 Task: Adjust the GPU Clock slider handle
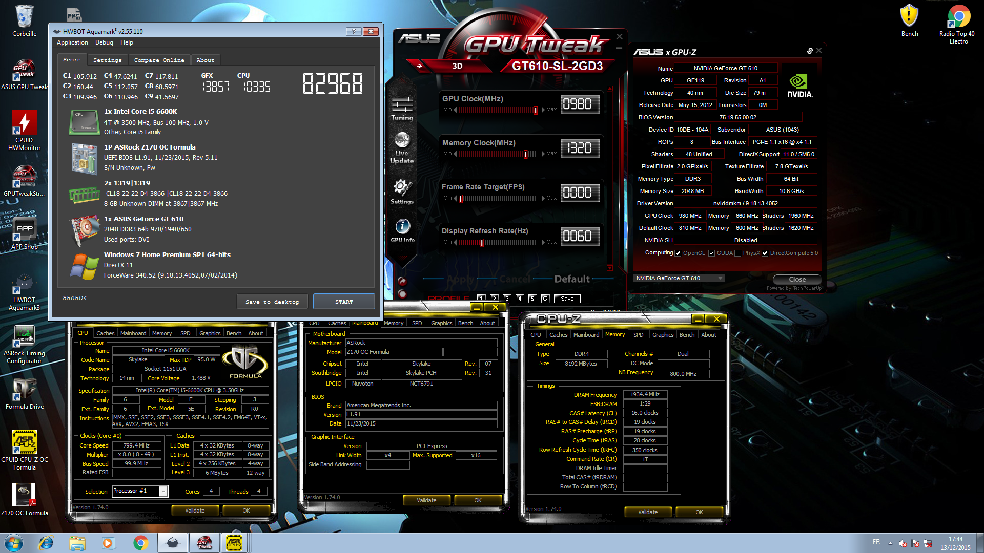(x=536, y=110)
